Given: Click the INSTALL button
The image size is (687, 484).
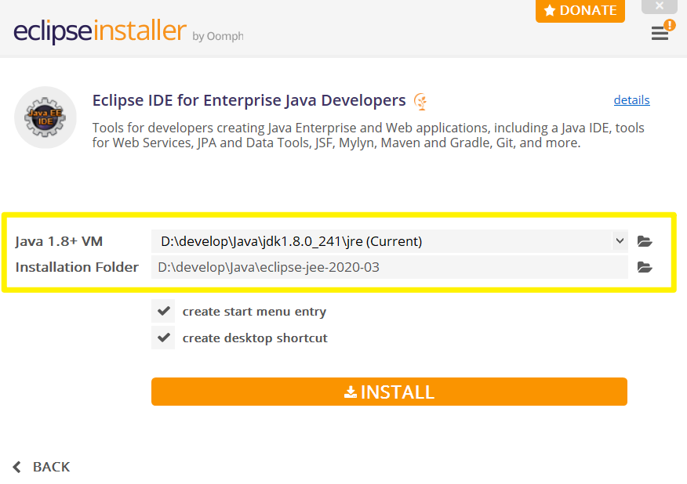Looking at the screenshot, I should click(389, 392).
